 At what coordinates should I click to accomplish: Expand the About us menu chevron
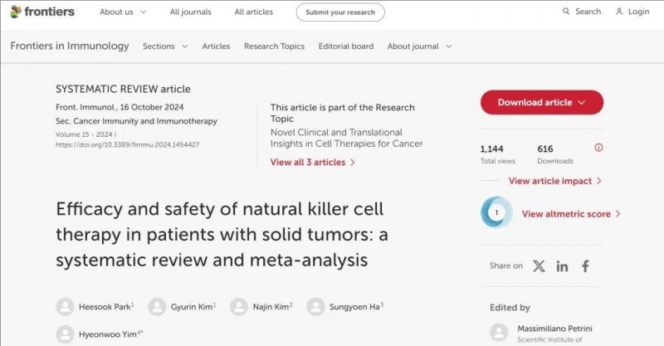coord(143,12)
